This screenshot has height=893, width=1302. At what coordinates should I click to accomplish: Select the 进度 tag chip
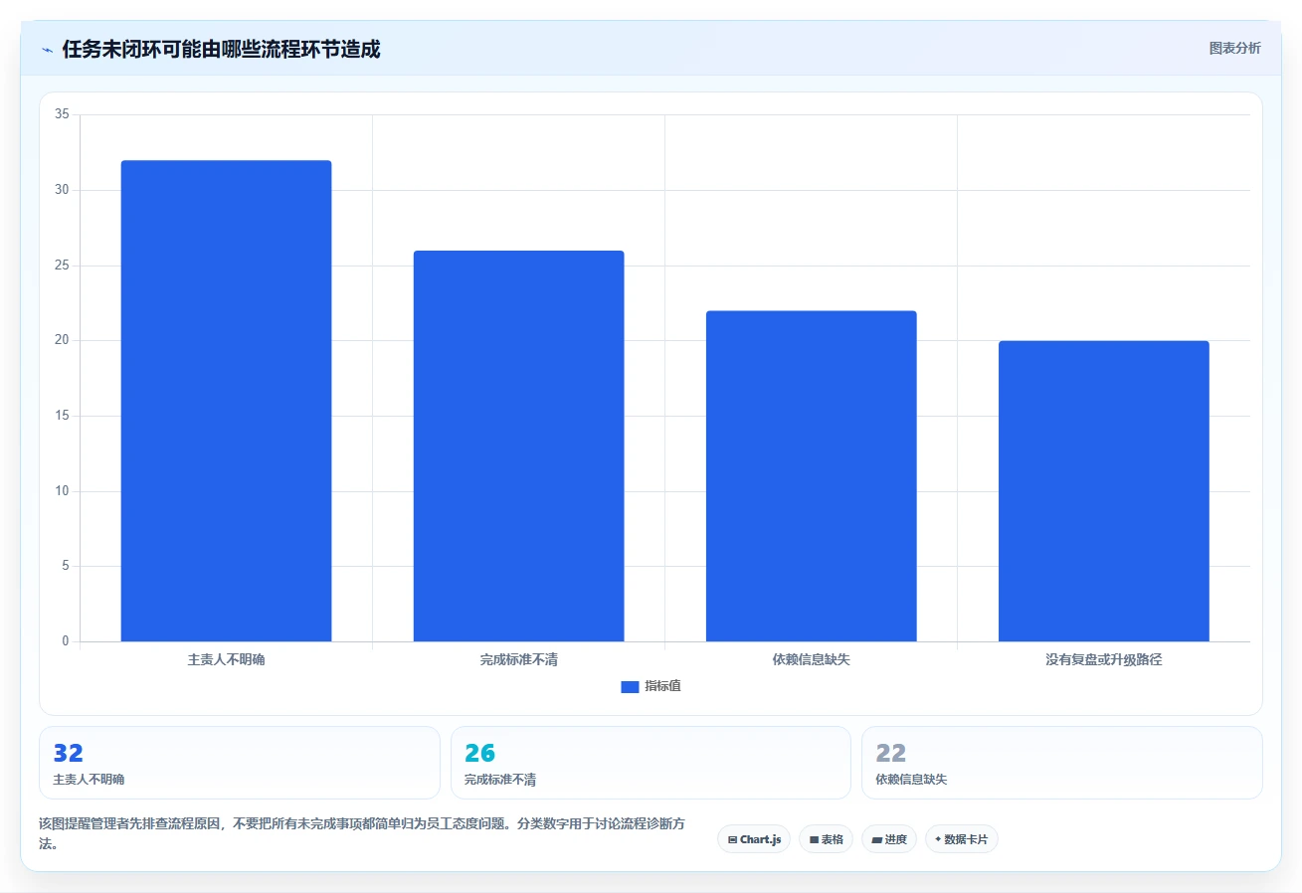click(888, 839)
